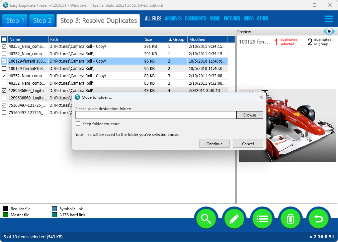
Task: Click version label v 7.26.0.51
Action: click(322, 237)
